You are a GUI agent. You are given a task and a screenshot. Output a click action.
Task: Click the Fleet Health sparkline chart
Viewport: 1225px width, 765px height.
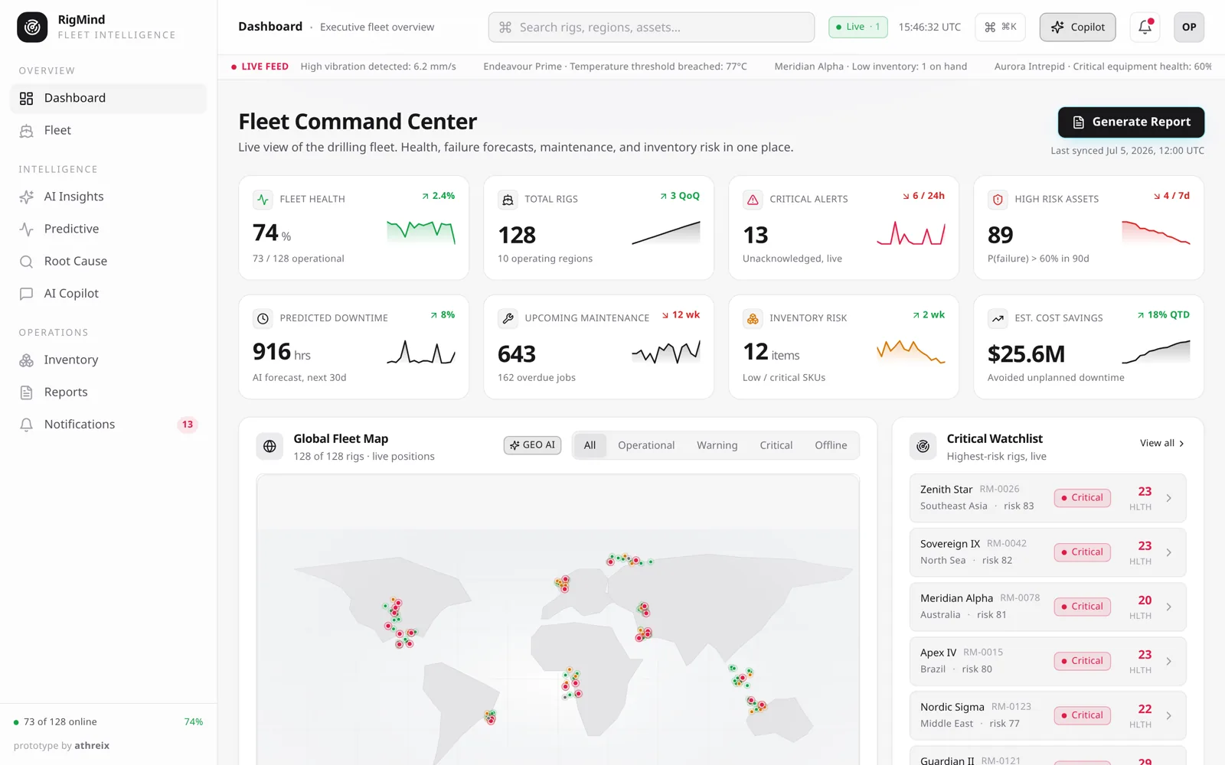421,231
